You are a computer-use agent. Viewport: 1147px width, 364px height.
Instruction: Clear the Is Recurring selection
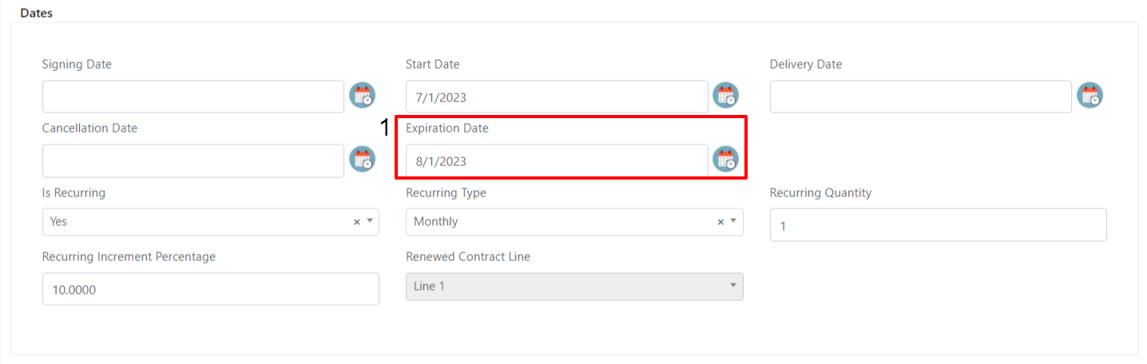357,222
